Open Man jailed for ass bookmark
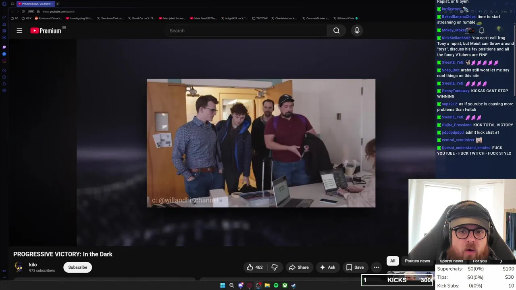The height and width of the screenshot is (290, 516). coord(172,18)
